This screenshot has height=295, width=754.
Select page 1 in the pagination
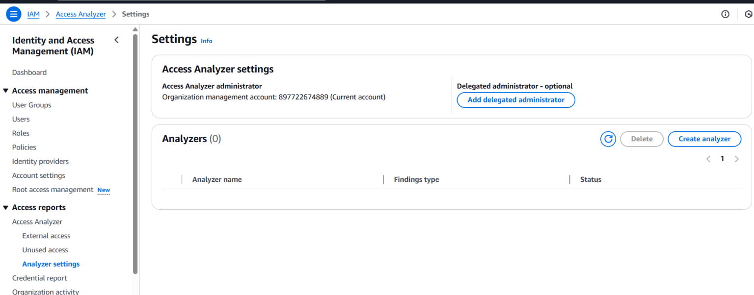pyautogui.click(x=722, y=159)
